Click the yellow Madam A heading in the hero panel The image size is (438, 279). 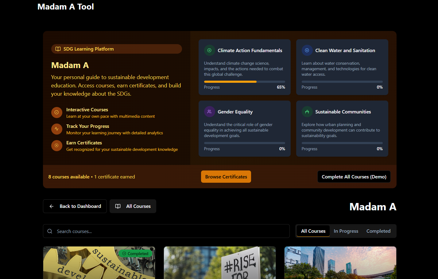(70, 65)
